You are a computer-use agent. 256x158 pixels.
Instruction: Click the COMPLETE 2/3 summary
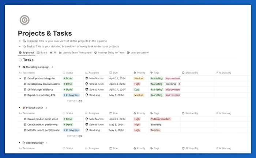pyautogui.click(x=75, y=136)
